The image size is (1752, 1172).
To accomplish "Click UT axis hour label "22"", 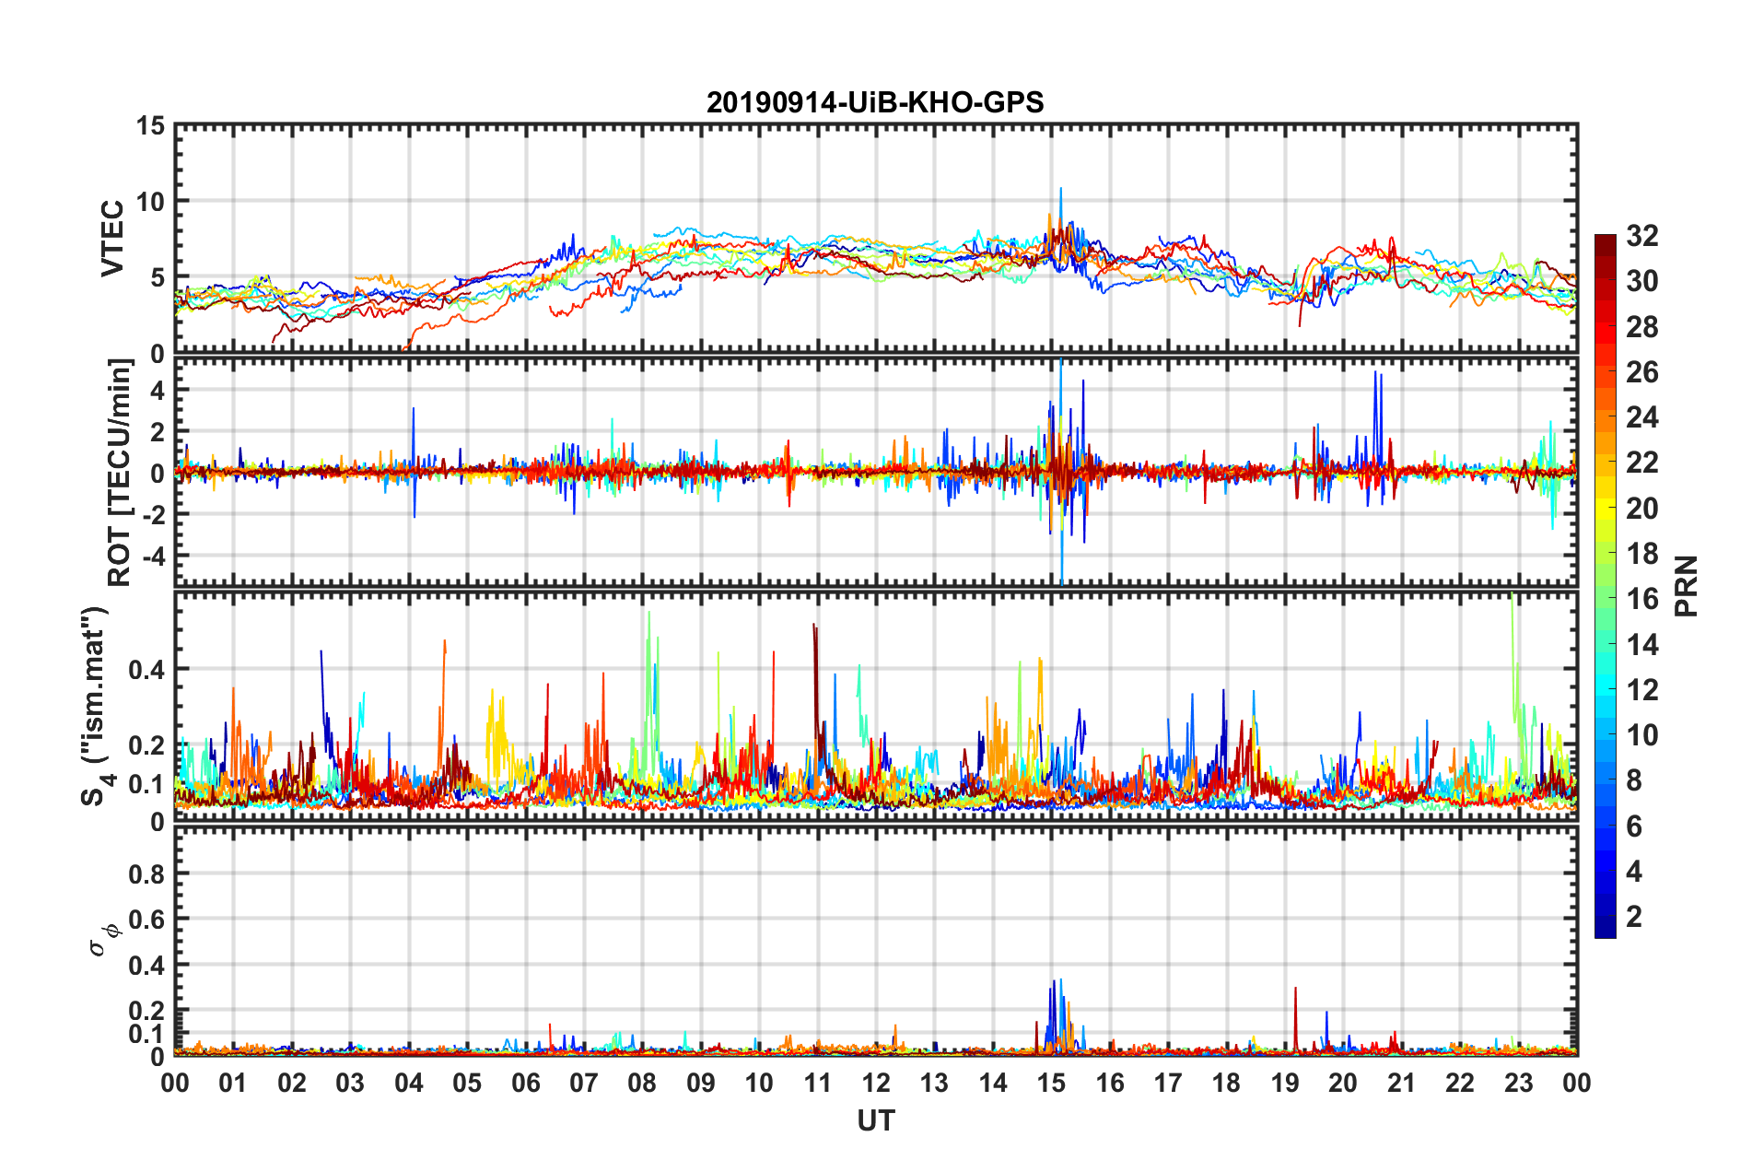I will point(1460,1083).
